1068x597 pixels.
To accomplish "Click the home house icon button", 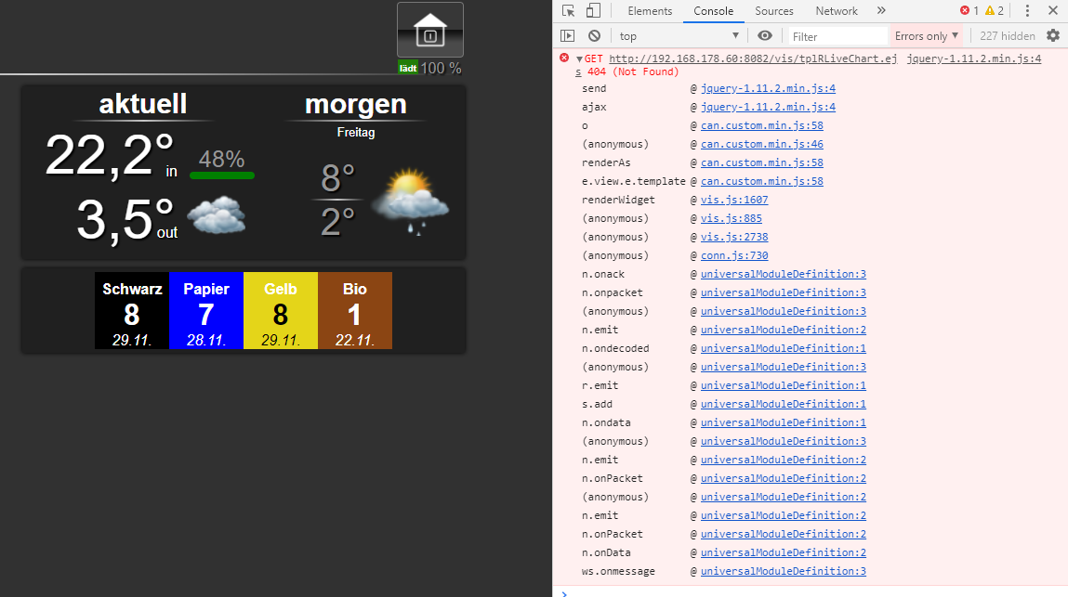I will [x=429, y=30].
